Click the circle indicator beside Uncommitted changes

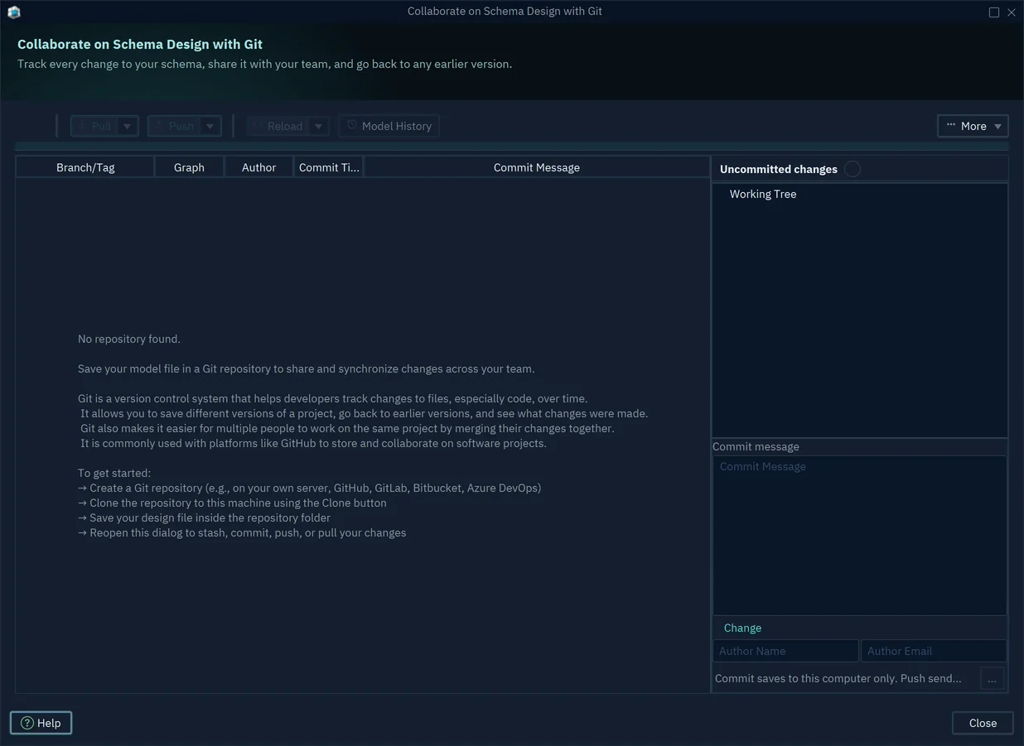click(853, 169)
